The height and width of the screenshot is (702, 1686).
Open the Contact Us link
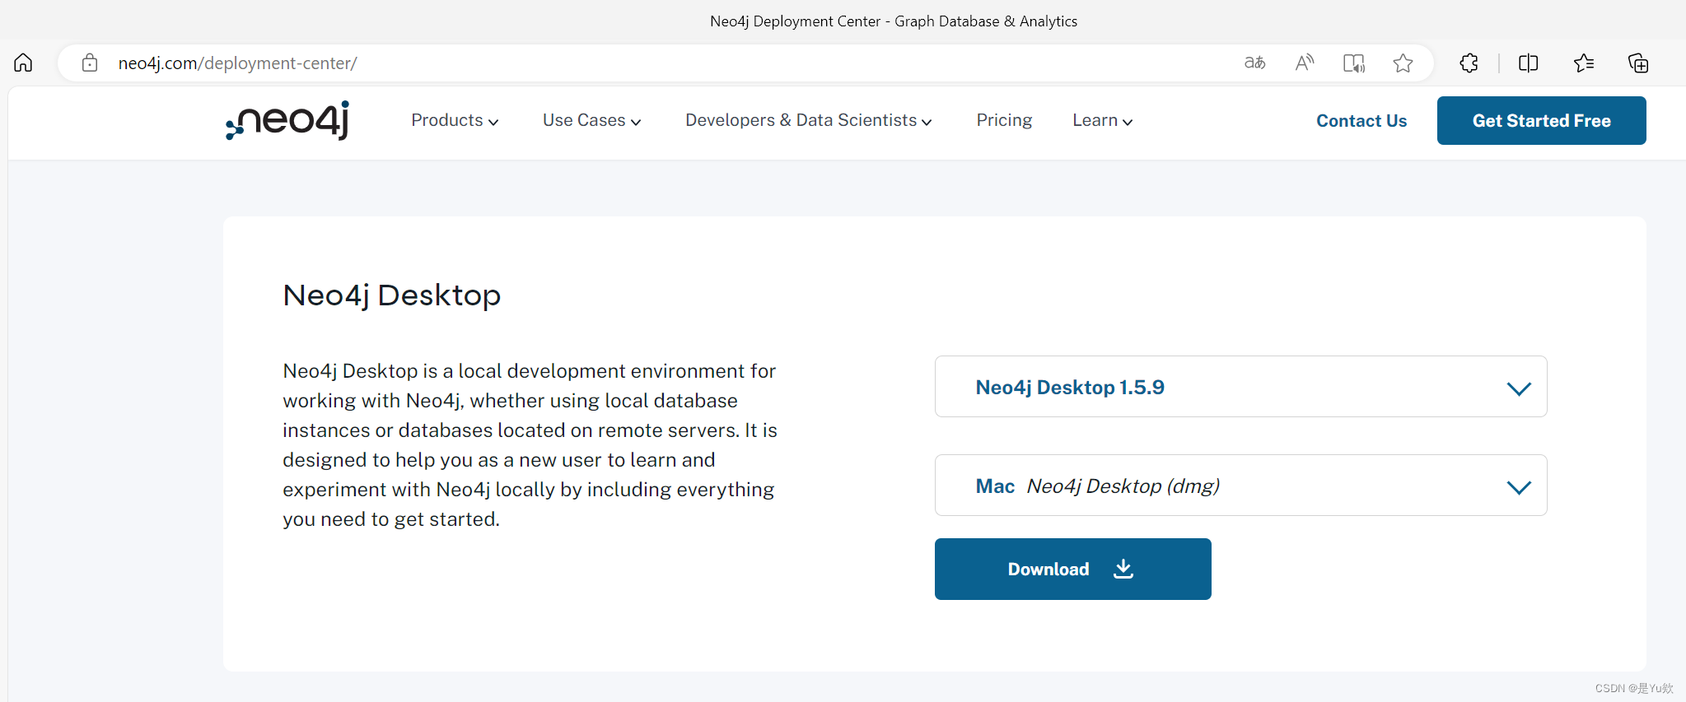1361,120
